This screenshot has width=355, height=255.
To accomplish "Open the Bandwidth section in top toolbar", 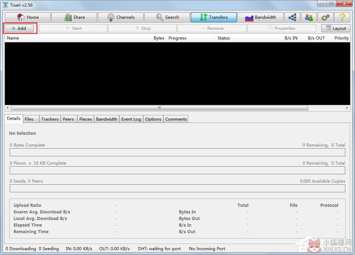I will coord(260,17).
